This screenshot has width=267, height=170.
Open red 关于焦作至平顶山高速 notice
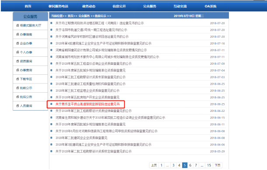coord(87,104)
